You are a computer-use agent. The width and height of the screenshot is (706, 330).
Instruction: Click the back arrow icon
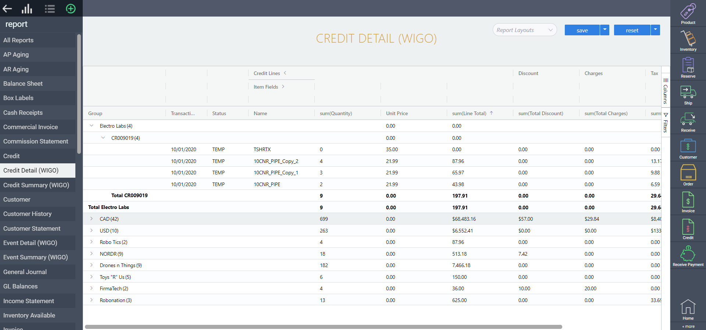(7, 8)
